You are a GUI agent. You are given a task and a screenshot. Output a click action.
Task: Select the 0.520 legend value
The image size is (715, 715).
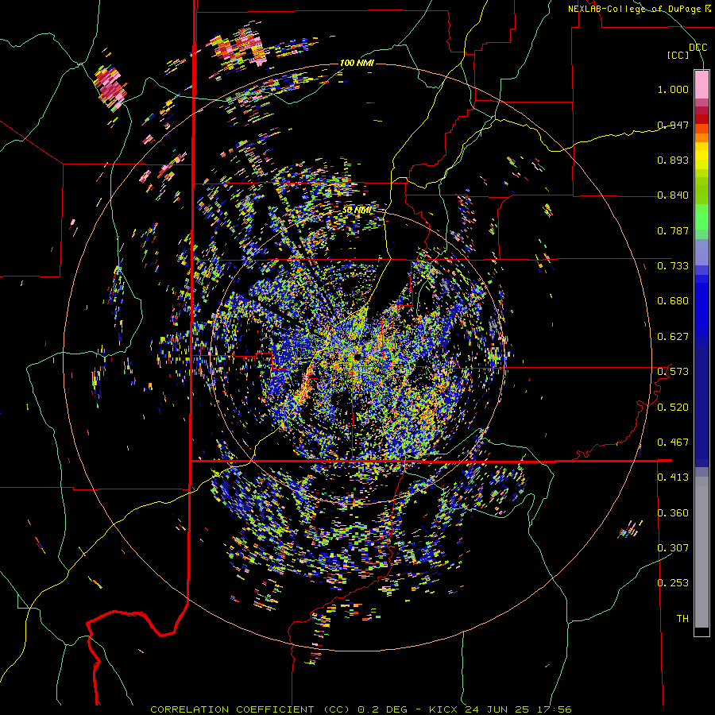point(673,408)
